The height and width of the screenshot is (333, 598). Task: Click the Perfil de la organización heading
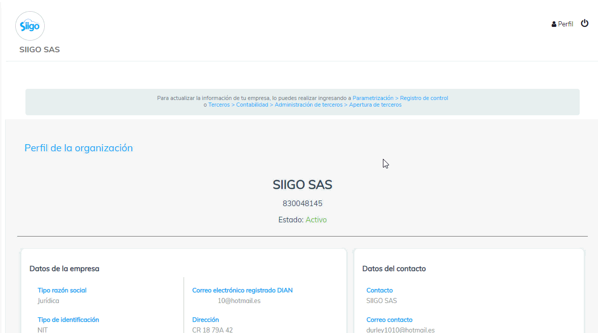tap(78, 148)
